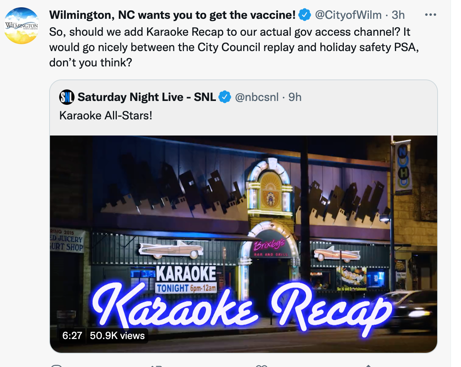
Task: Open the 9h quoted tweet timestamp
Action: [x=295, y=98]
